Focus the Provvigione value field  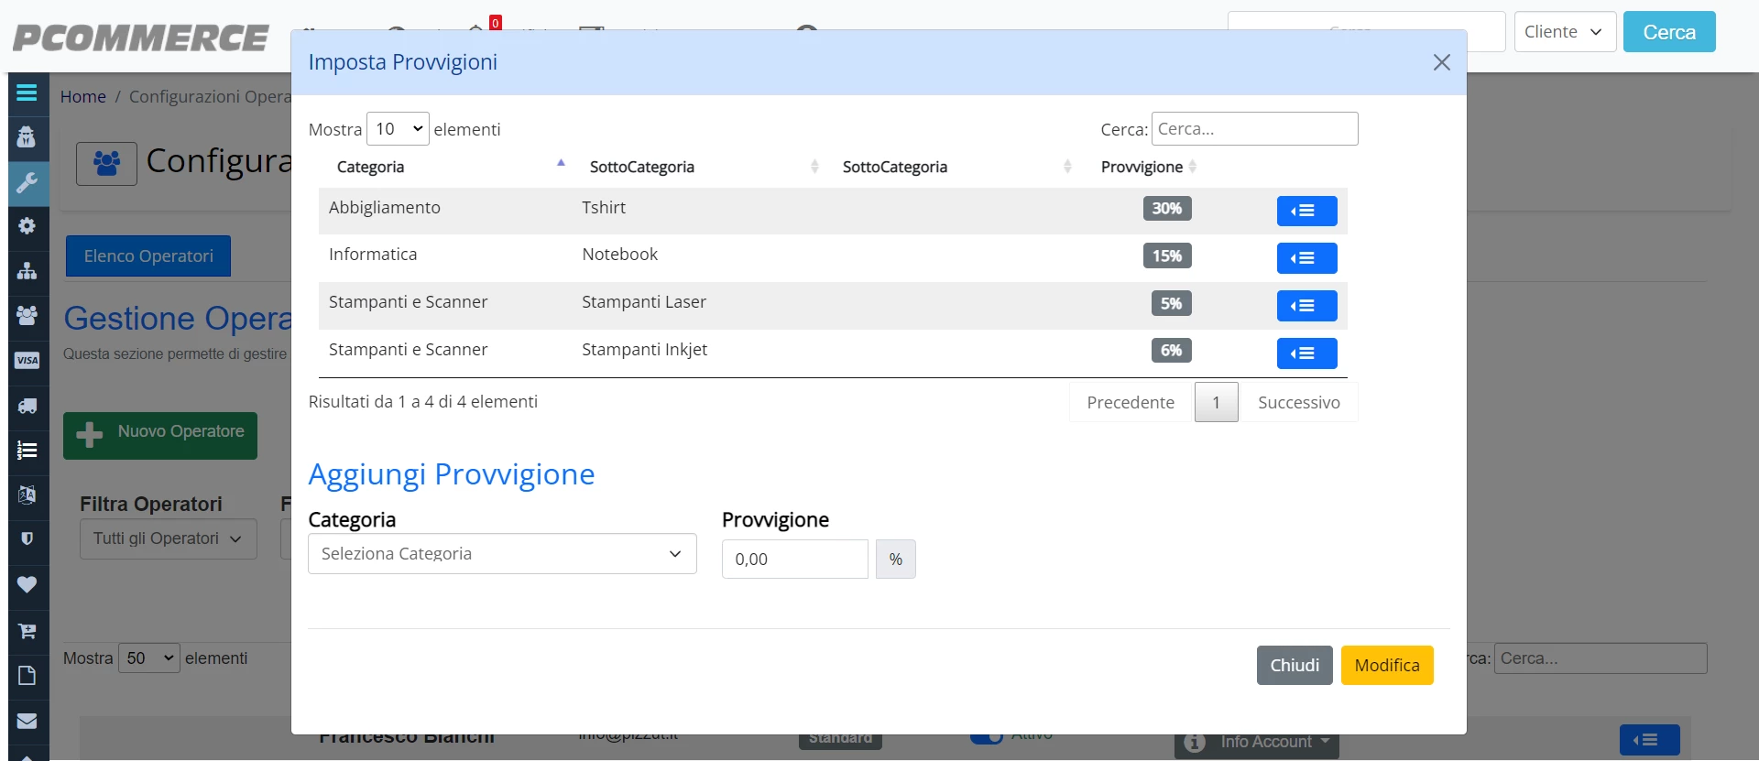[x=794, y=560]
